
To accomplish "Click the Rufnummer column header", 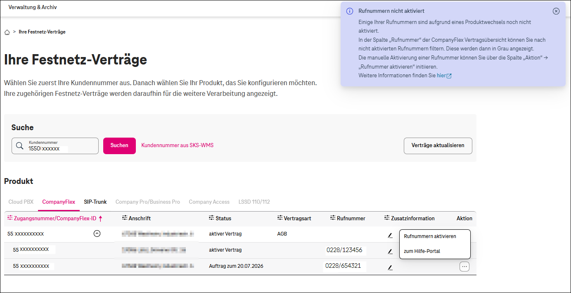I will pos(351,218).
